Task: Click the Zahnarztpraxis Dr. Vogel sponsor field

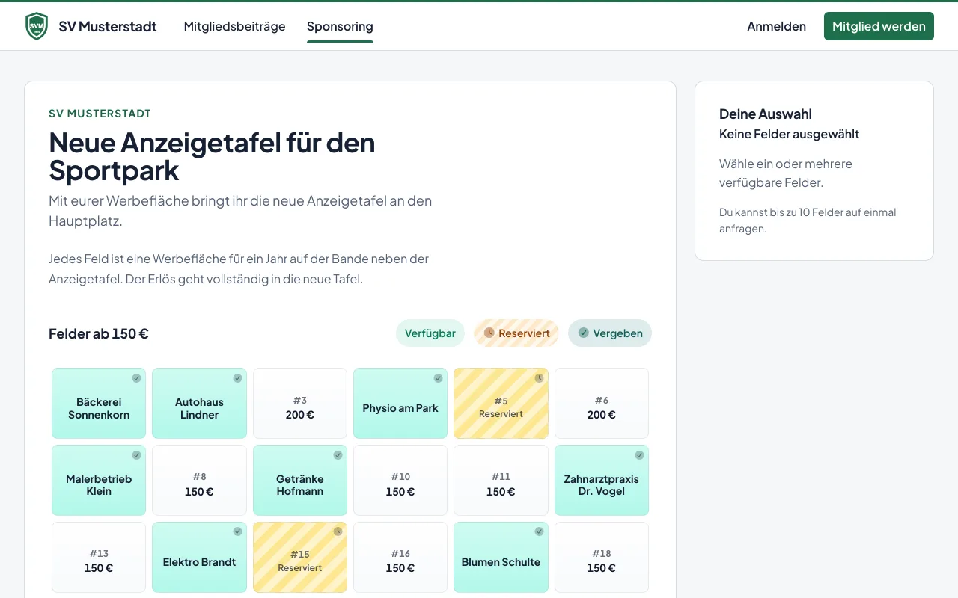Action: pos(602,480)
